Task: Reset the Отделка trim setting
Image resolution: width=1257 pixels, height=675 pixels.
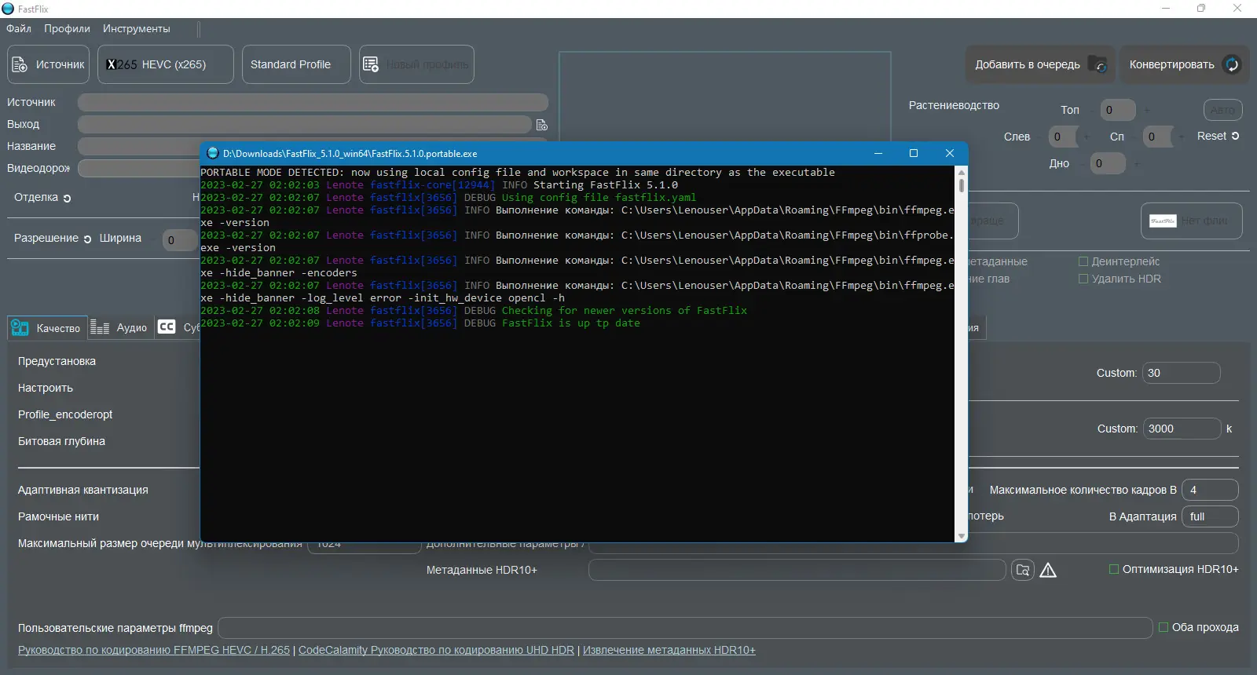Action: [x=67, y=199]
